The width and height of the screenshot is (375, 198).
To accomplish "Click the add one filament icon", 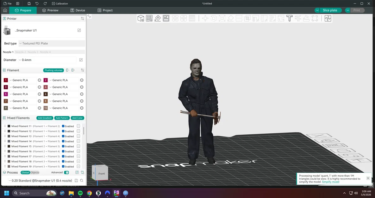I will (x=73, y=70).
